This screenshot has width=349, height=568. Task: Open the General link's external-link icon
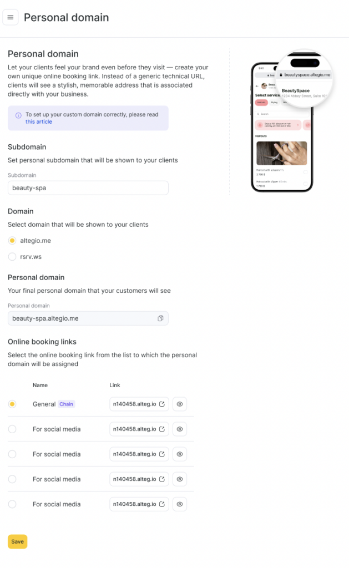point(162,404)
